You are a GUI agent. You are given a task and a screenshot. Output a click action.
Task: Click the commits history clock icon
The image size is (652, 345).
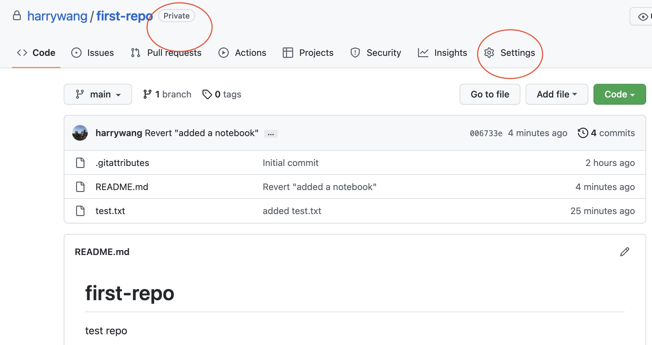(x=583, y=133)
